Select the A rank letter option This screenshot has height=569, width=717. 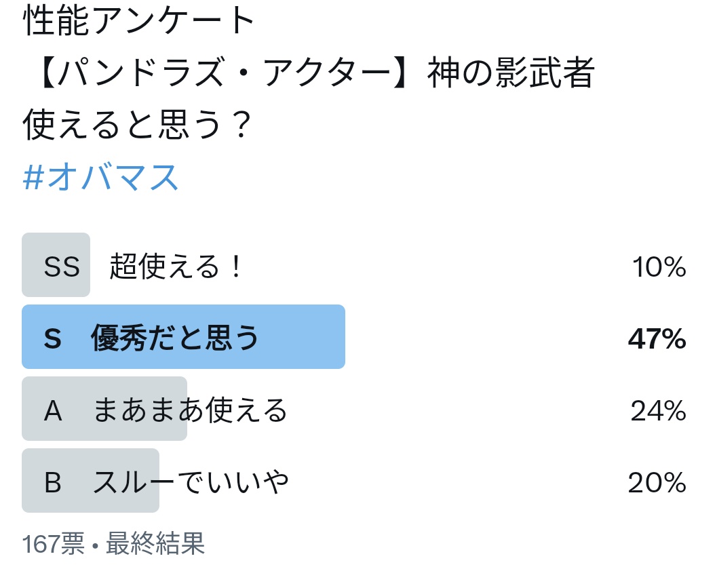click(x=53, y=410)
